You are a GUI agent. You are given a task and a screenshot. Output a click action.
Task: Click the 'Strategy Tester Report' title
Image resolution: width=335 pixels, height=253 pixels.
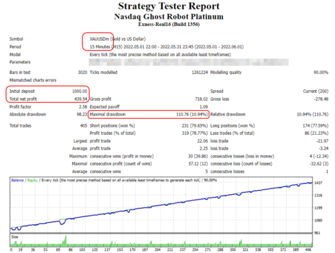169,6
